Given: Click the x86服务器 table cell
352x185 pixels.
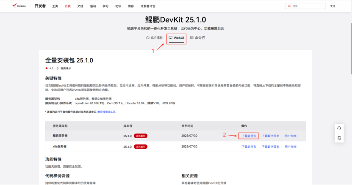Looking at the screenshot, I should tap(59, 147).
